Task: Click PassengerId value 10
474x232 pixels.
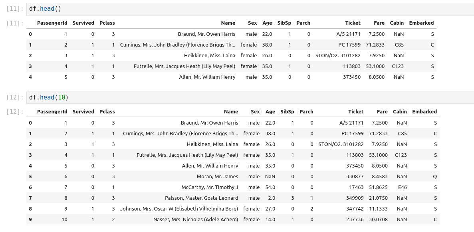Action: (64, 219)
